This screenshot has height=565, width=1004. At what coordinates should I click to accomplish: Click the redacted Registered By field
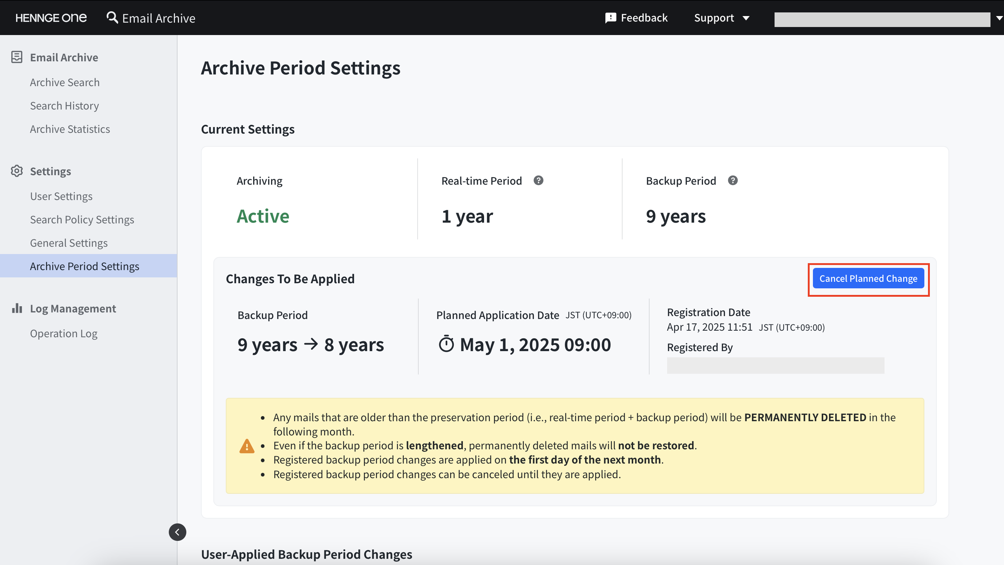click(775, 366)
